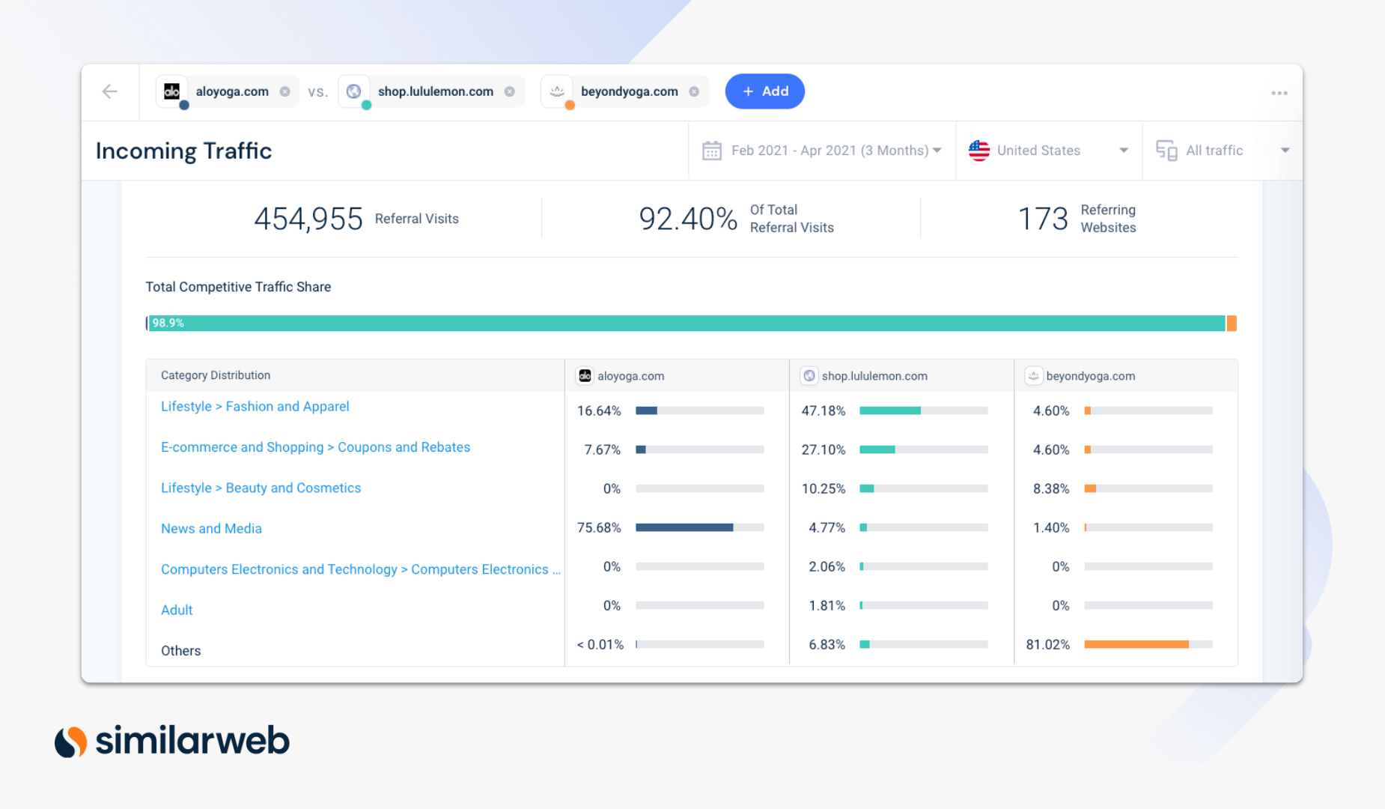Open the News and Media category
The height and width of the screenshot is (809, 1385).
click(x=211, y=528)
